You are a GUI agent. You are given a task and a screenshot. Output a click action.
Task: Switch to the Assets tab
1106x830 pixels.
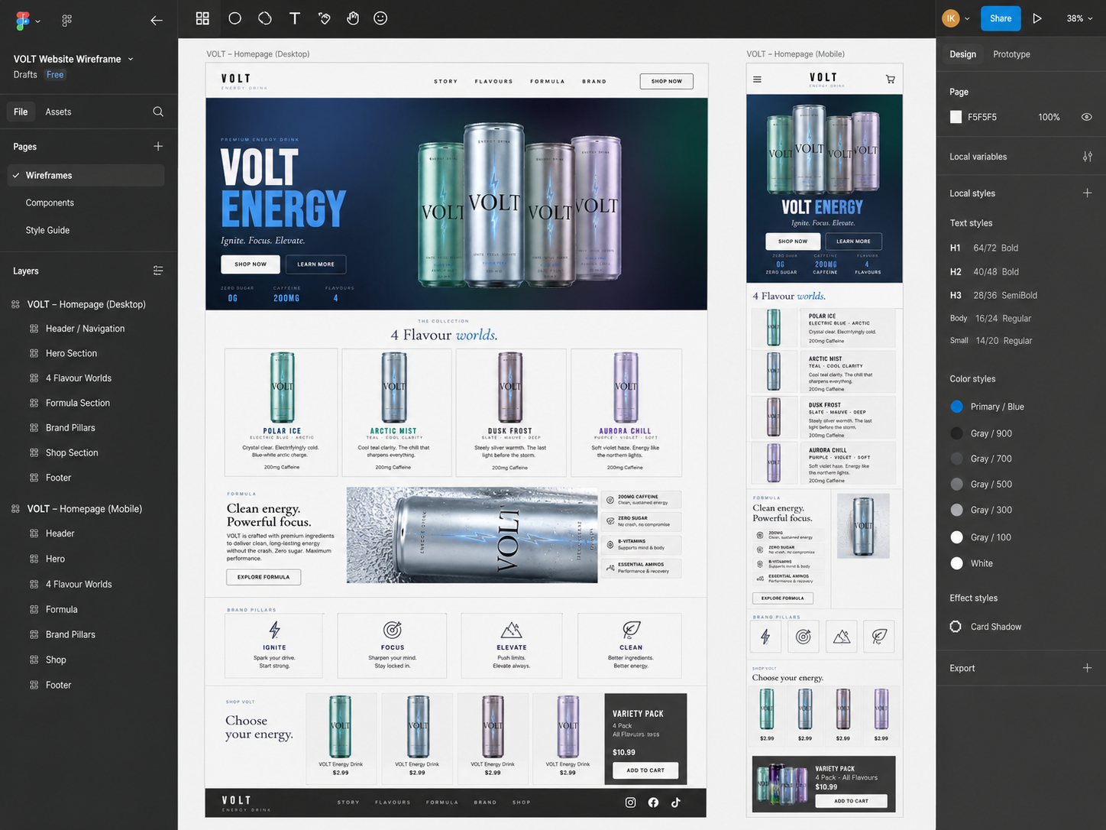[x=58, y=112]
